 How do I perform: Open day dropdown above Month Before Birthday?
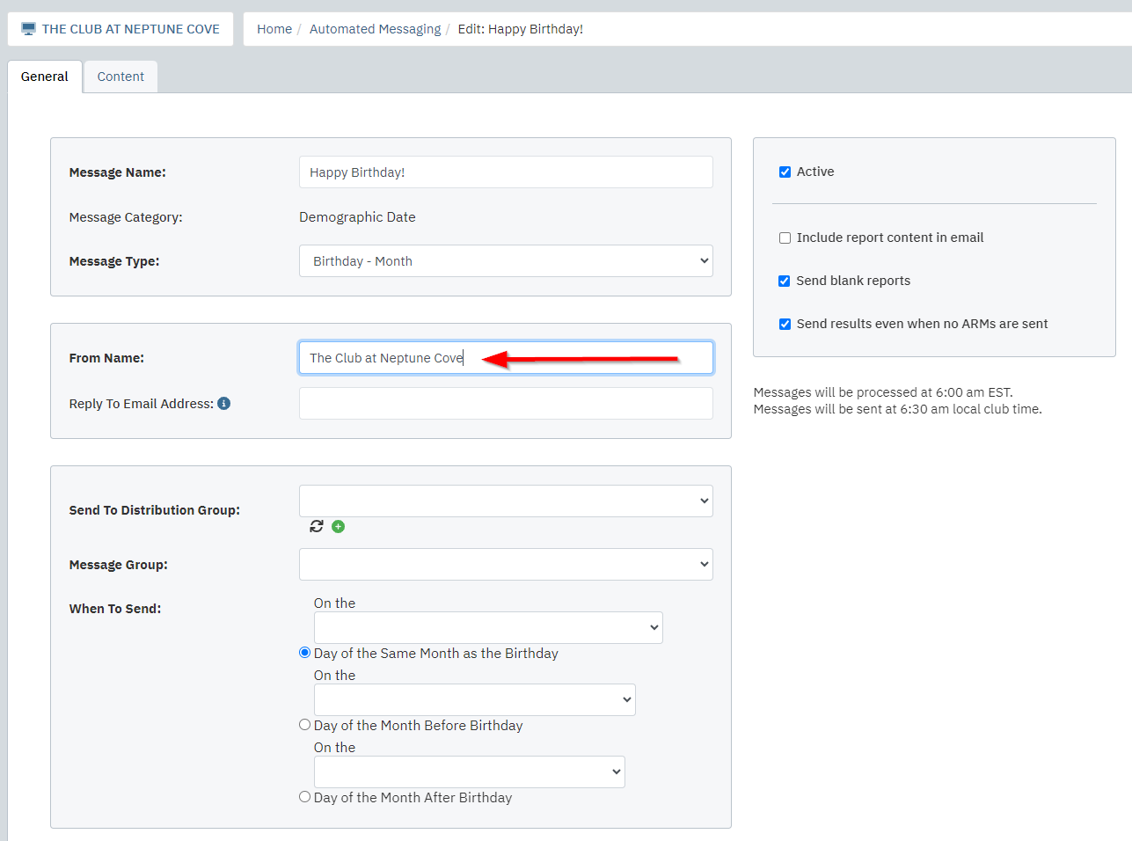tap(475, 700)
